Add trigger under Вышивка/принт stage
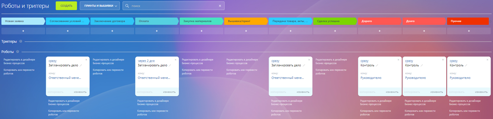 point(246,31)
